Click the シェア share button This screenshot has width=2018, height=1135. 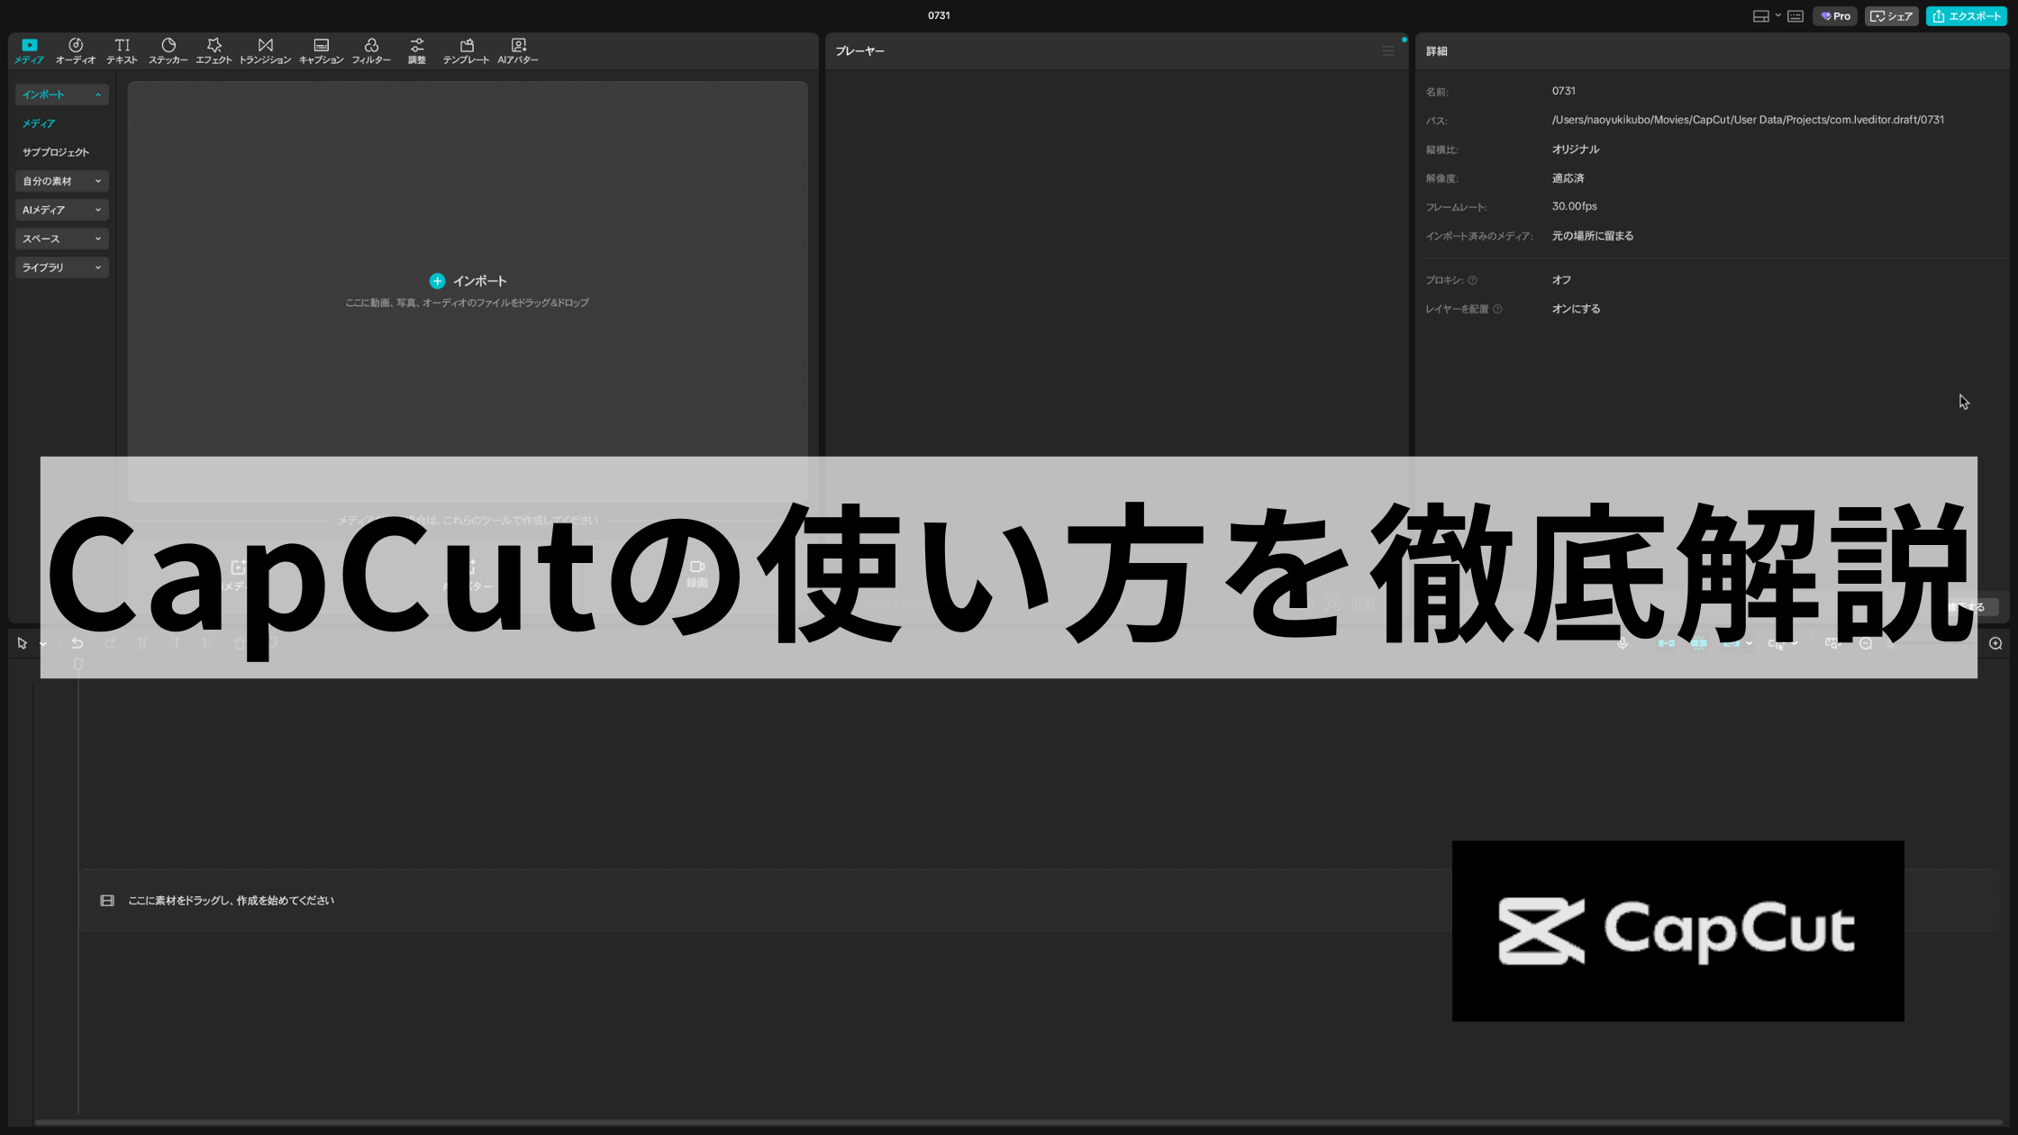[1891, 16]
